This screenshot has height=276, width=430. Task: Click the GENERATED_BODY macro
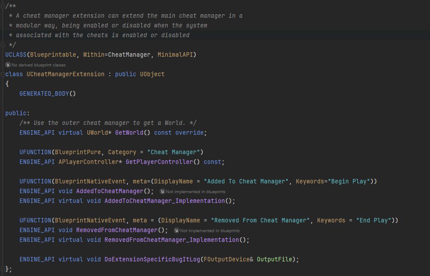(x=44, y=93)
